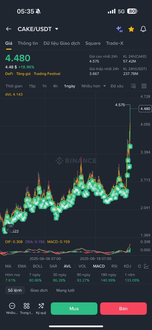Open chart settings icon
Image resolution: width=152 pixels, height=330 pixels.
[x=133, y=86]
